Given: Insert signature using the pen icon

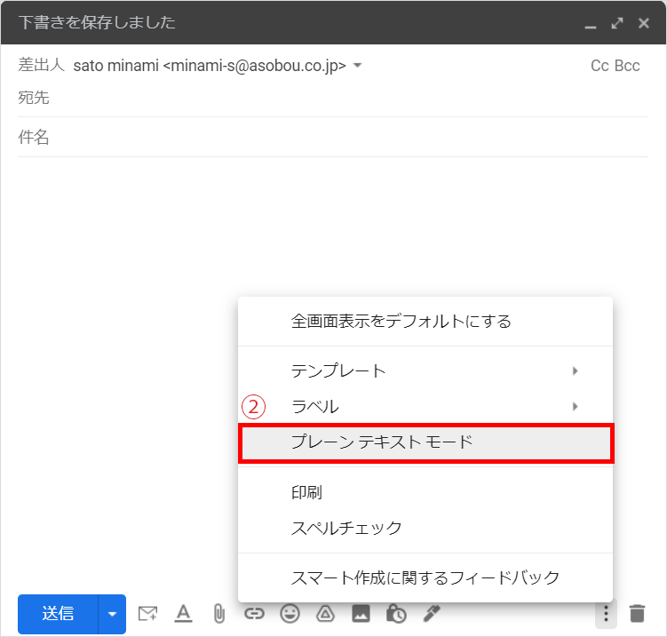Looking at the screenshot, I should [432, 614].
